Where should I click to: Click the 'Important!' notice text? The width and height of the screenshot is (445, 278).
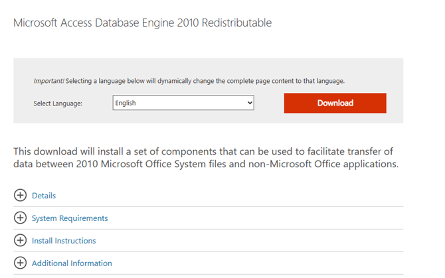pyautogui.click(x=189, y=81)
